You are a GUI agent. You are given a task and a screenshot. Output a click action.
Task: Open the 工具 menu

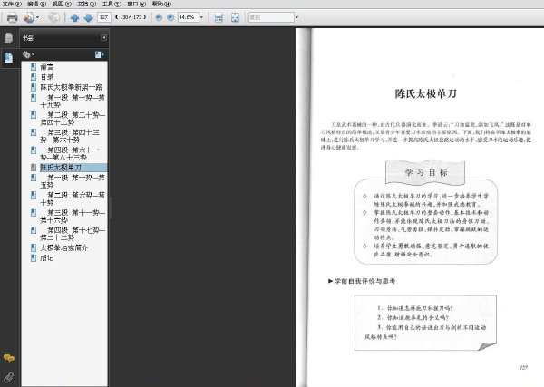(x=112, y=4)
